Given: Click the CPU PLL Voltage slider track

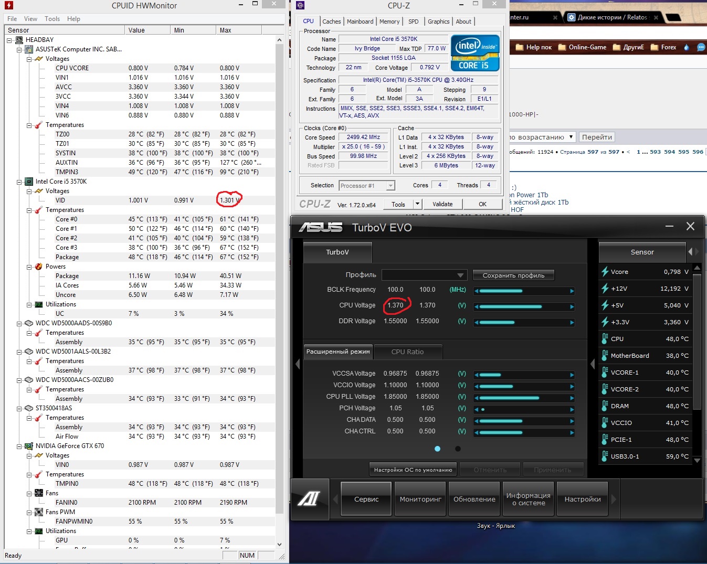Looking at the screenshot, I should (524, 398).
